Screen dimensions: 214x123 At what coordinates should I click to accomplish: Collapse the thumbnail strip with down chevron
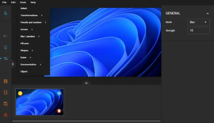(x=86, y=83)
